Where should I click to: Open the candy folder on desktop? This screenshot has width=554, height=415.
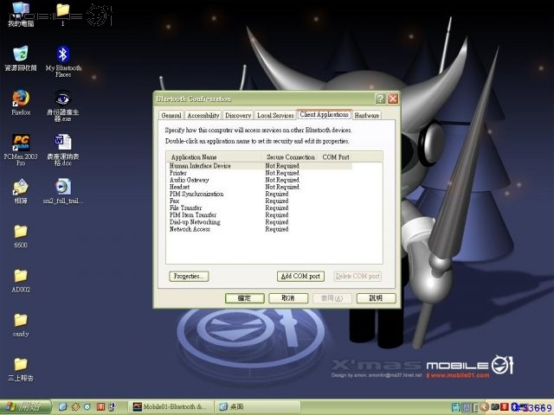coord(21,325)
